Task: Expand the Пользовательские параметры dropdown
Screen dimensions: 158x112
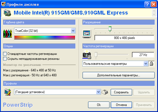Action: point(146,64)
